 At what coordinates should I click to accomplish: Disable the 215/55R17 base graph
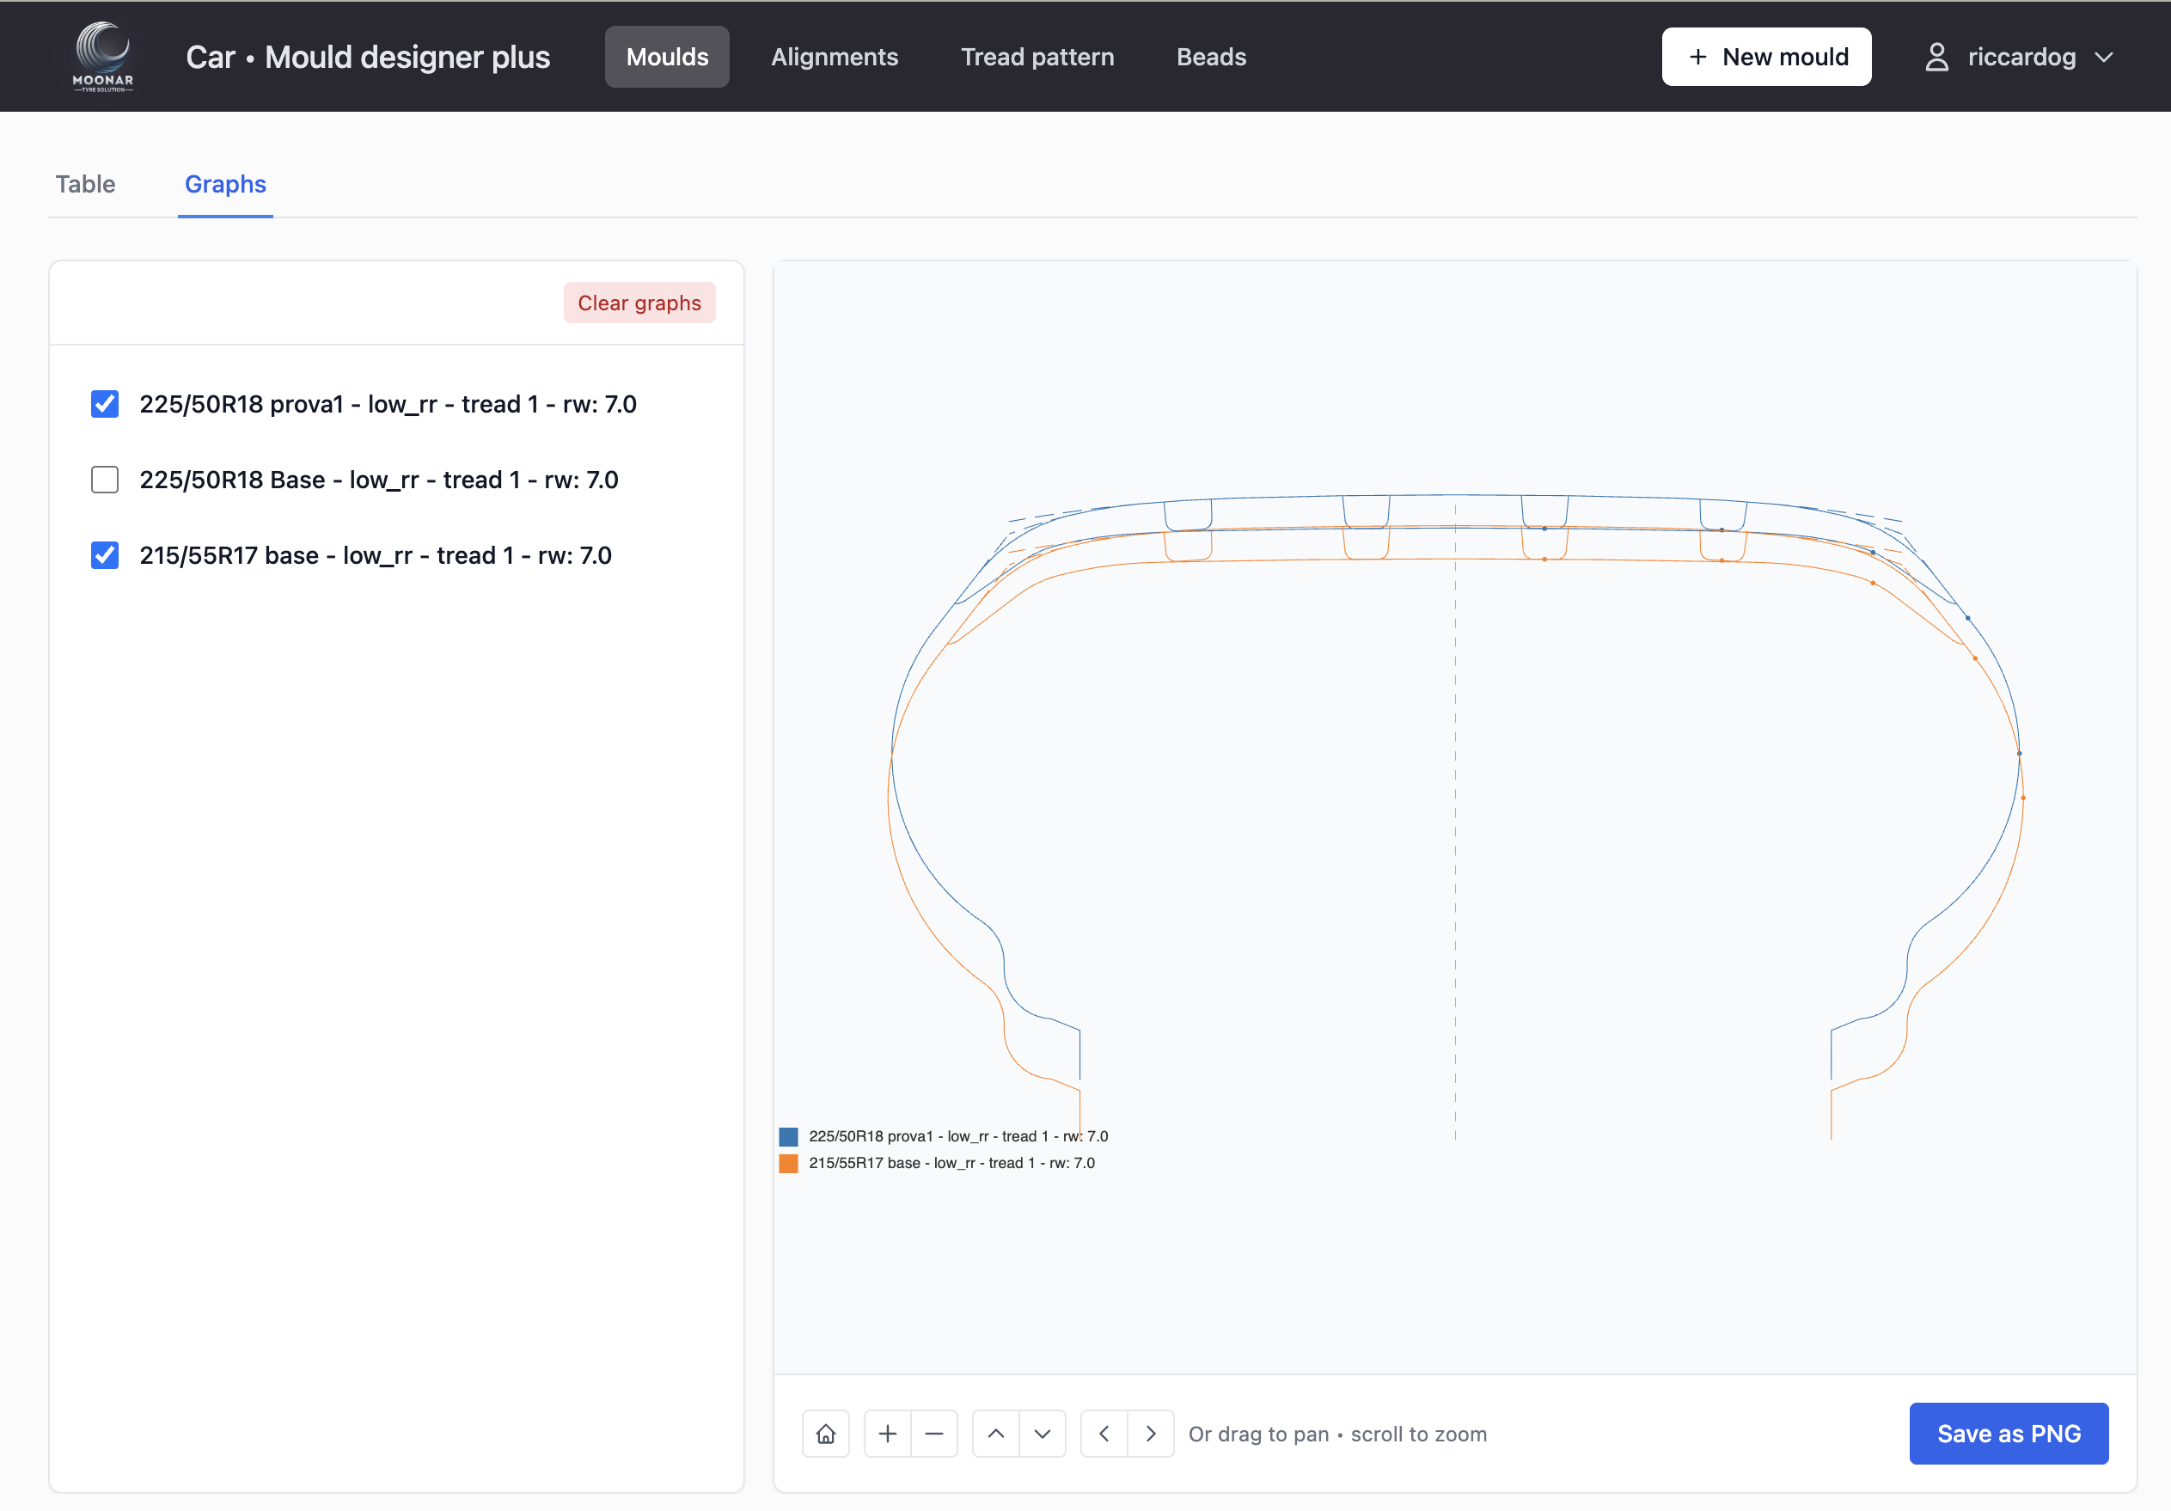coord(104,555)
